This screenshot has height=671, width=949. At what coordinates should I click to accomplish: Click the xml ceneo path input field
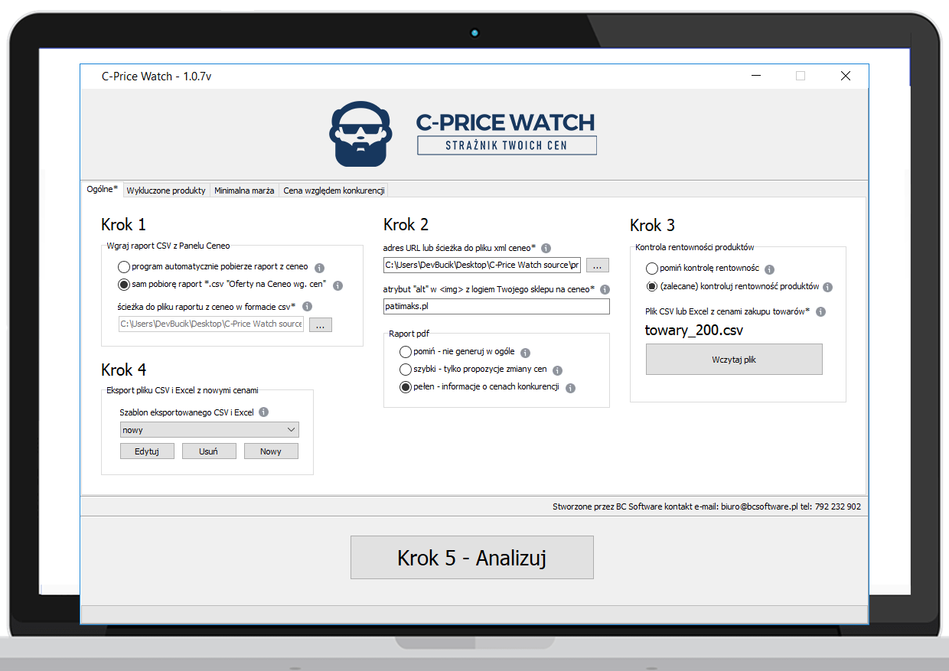point(482,265)
